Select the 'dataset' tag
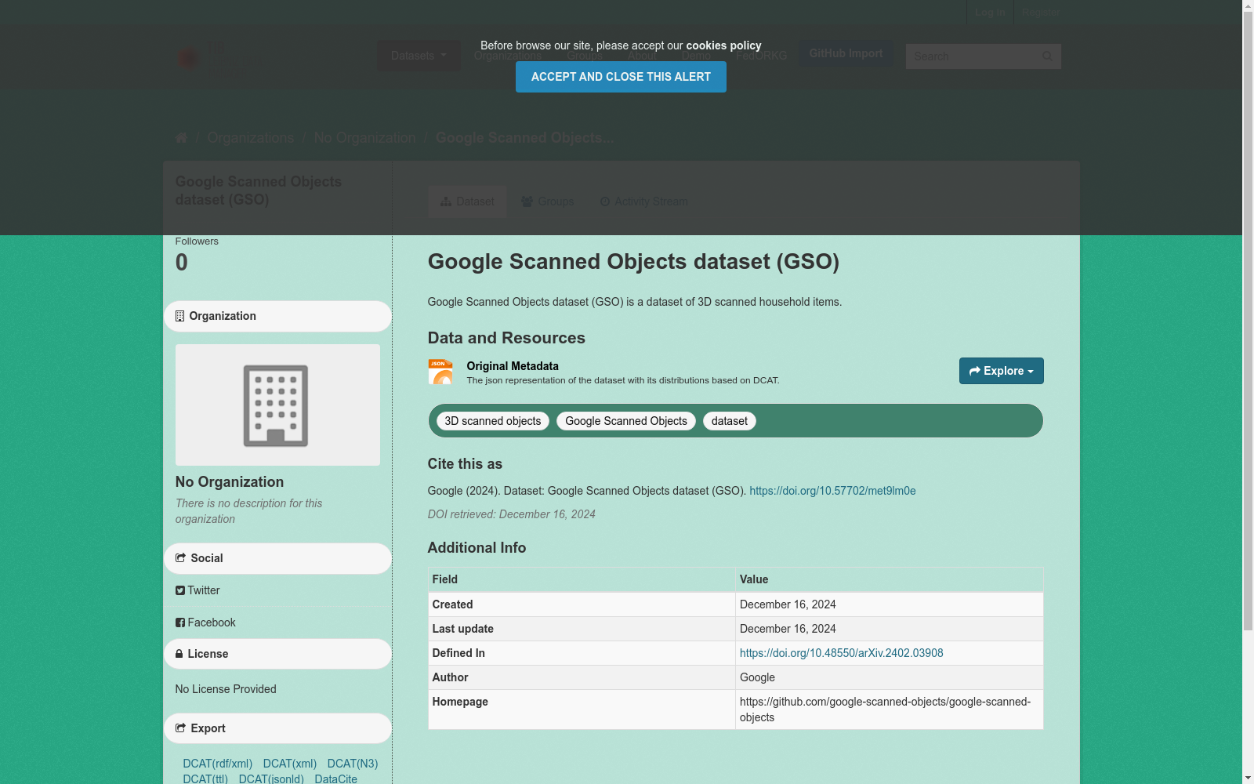Screen dimensions: 1254x784 pyautogui.click(x=730, y=421)
